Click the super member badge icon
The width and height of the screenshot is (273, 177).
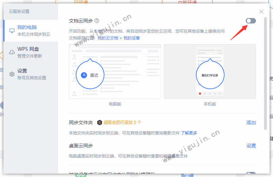coord(99,123)
